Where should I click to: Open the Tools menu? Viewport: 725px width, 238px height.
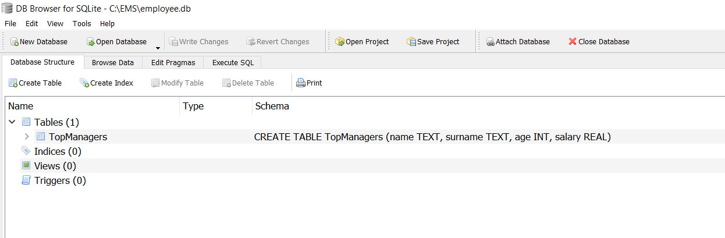tap(81, 24)
